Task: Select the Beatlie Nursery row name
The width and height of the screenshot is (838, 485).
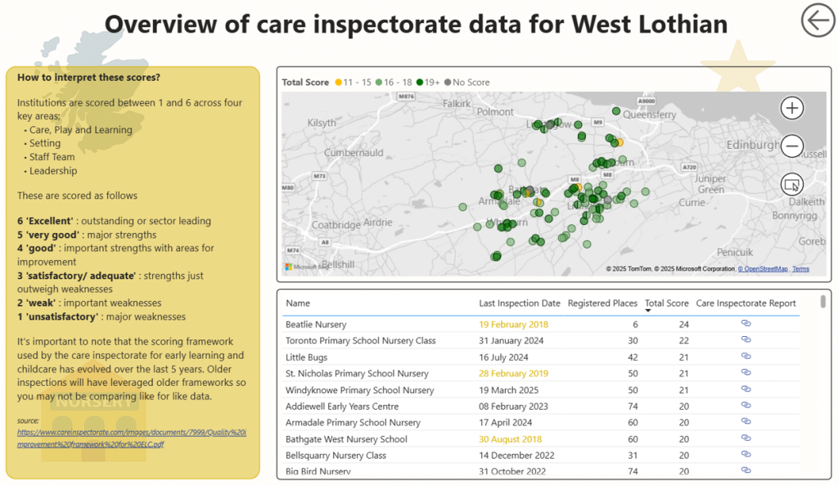Action: pos(316,324)
